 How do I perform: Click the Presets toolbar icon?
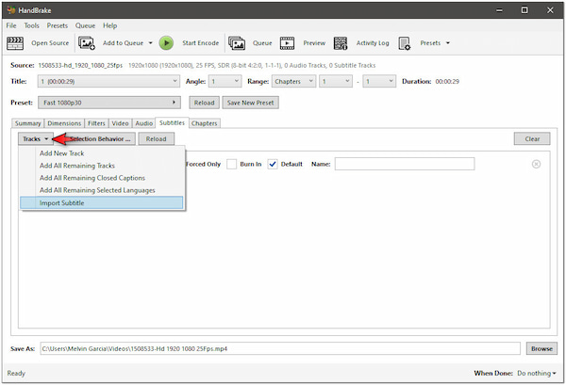[x=405, y=42]
